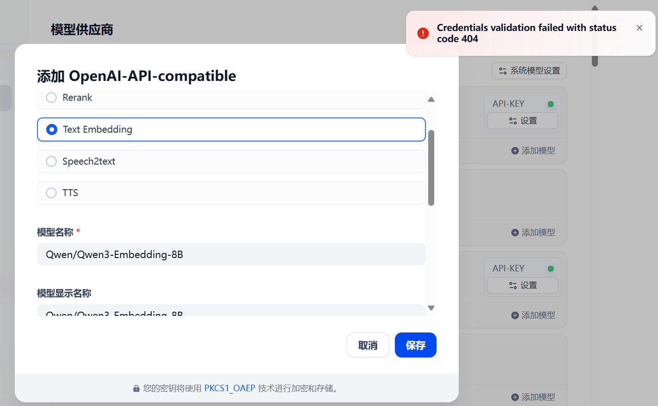Cancel the add model dialog
This screenshot has height=406, width=658.
click(368, 345)
